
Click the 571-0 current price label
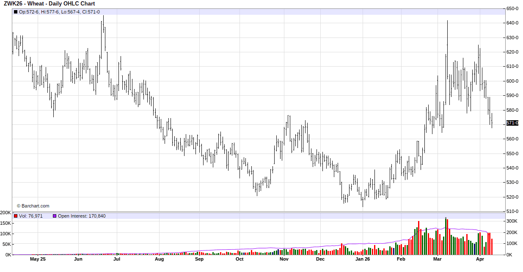coord(512,123)
